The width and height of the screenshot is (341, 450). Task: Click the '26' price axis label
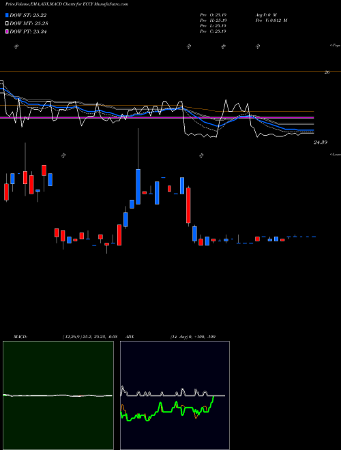point(327,72)
